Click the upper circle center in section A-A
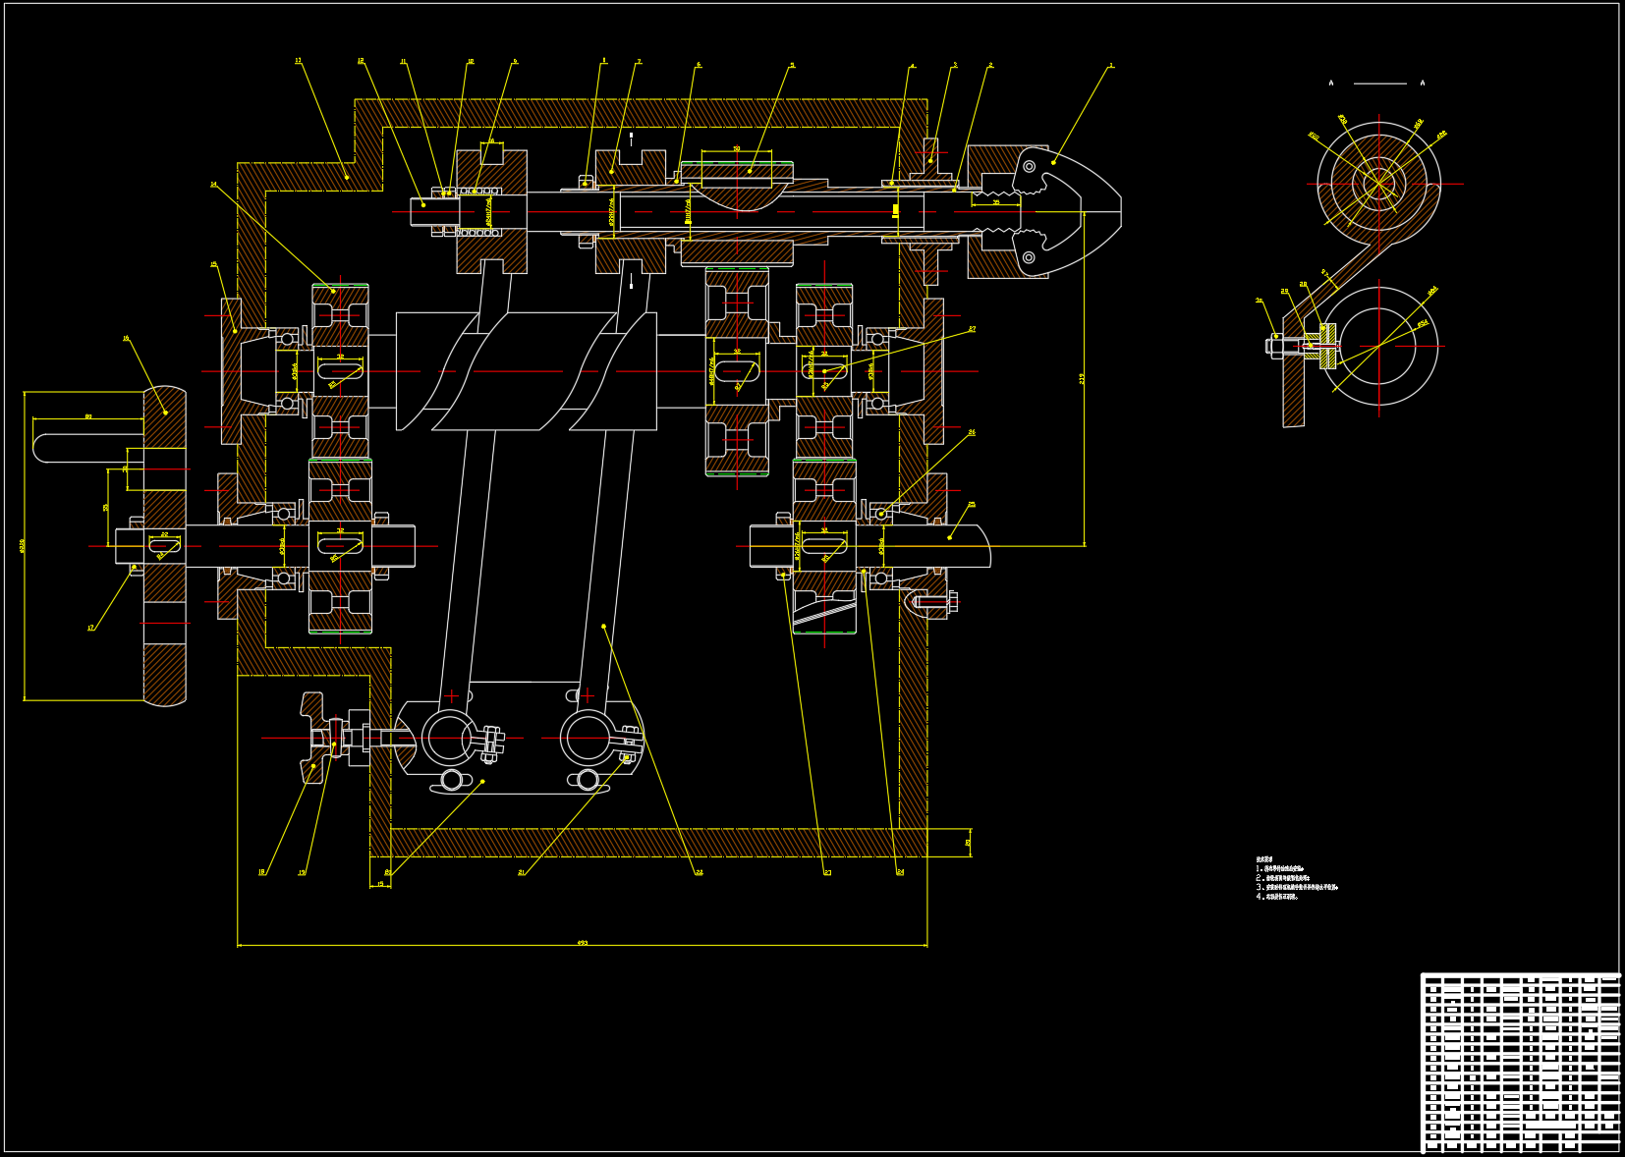Screen dimensions: 1625x1157 [x=1378, y=184]
